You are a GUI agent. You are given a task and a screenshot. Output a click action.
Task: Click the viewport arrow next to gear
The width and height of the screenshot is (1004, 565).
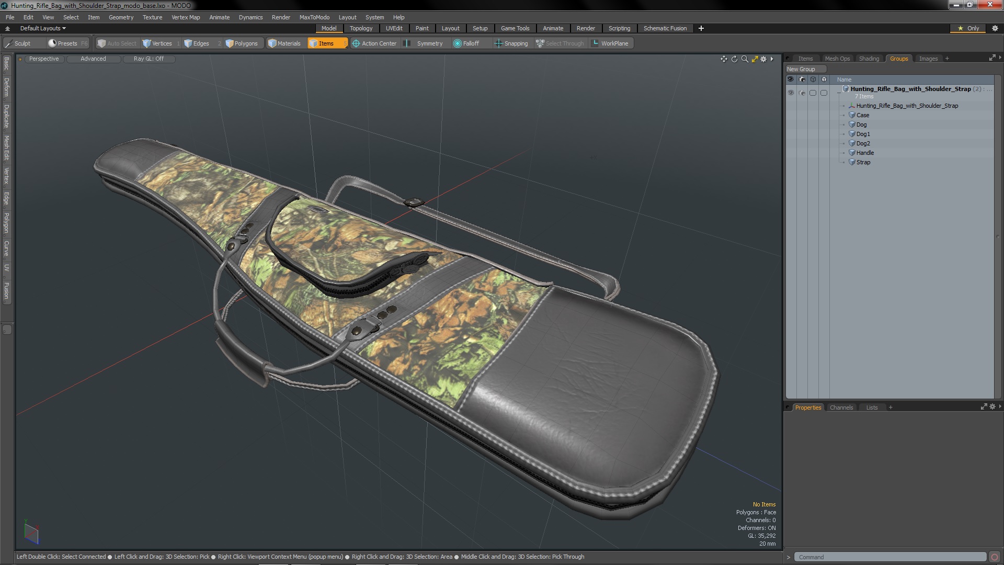click(x=772, y=59)
